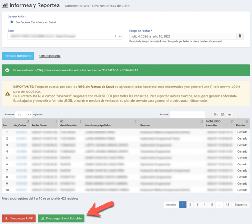Image resolution: width=252 pixels, height=224 pixels.
Task: Sort by Nombres y Apellidos column
Action: 111,123
